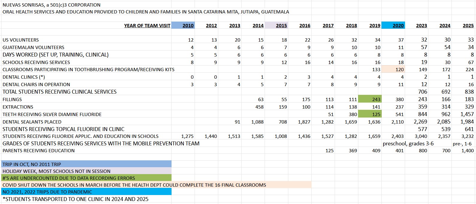Select the US VOLUNTEERS row label

pos(21,40)
